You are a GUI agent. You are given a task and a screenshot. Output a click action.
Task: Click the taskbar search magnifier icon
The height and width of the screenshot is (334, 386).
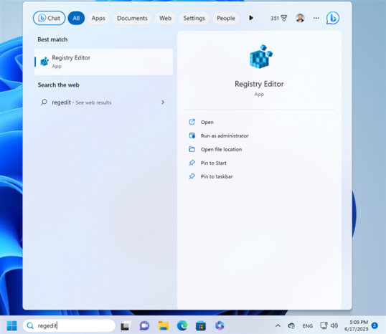click(x=30, y=325)
